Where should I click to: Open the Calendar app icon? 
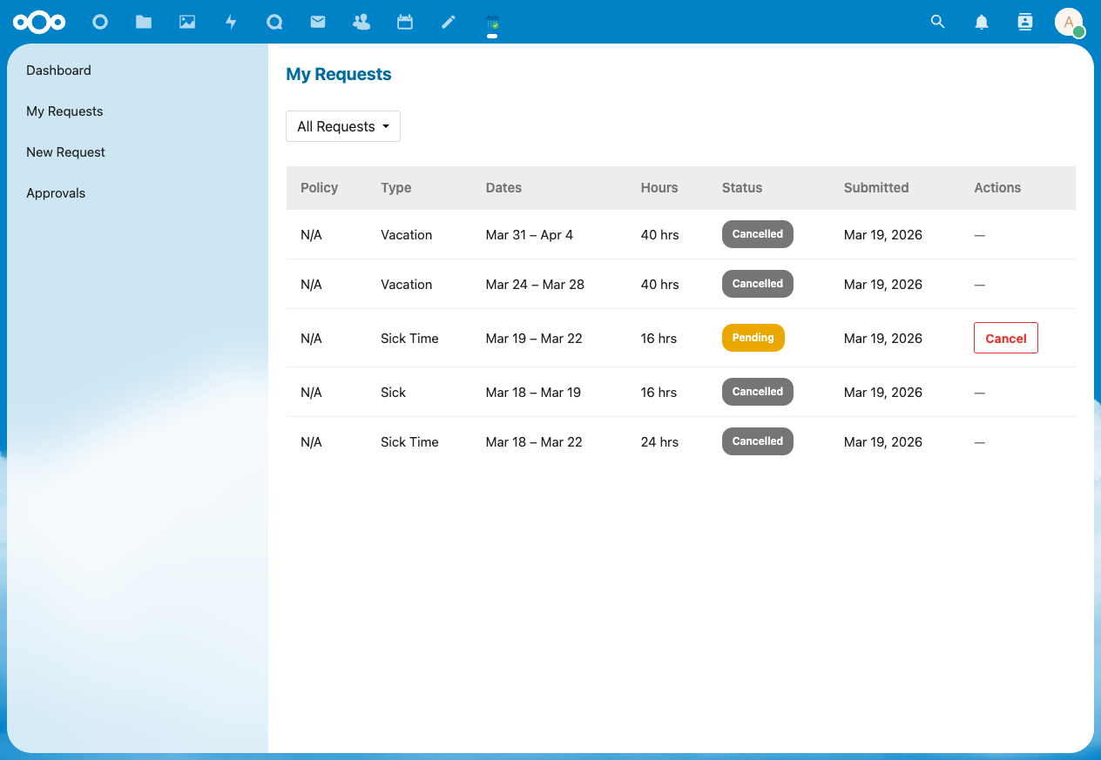click(405, 22)
